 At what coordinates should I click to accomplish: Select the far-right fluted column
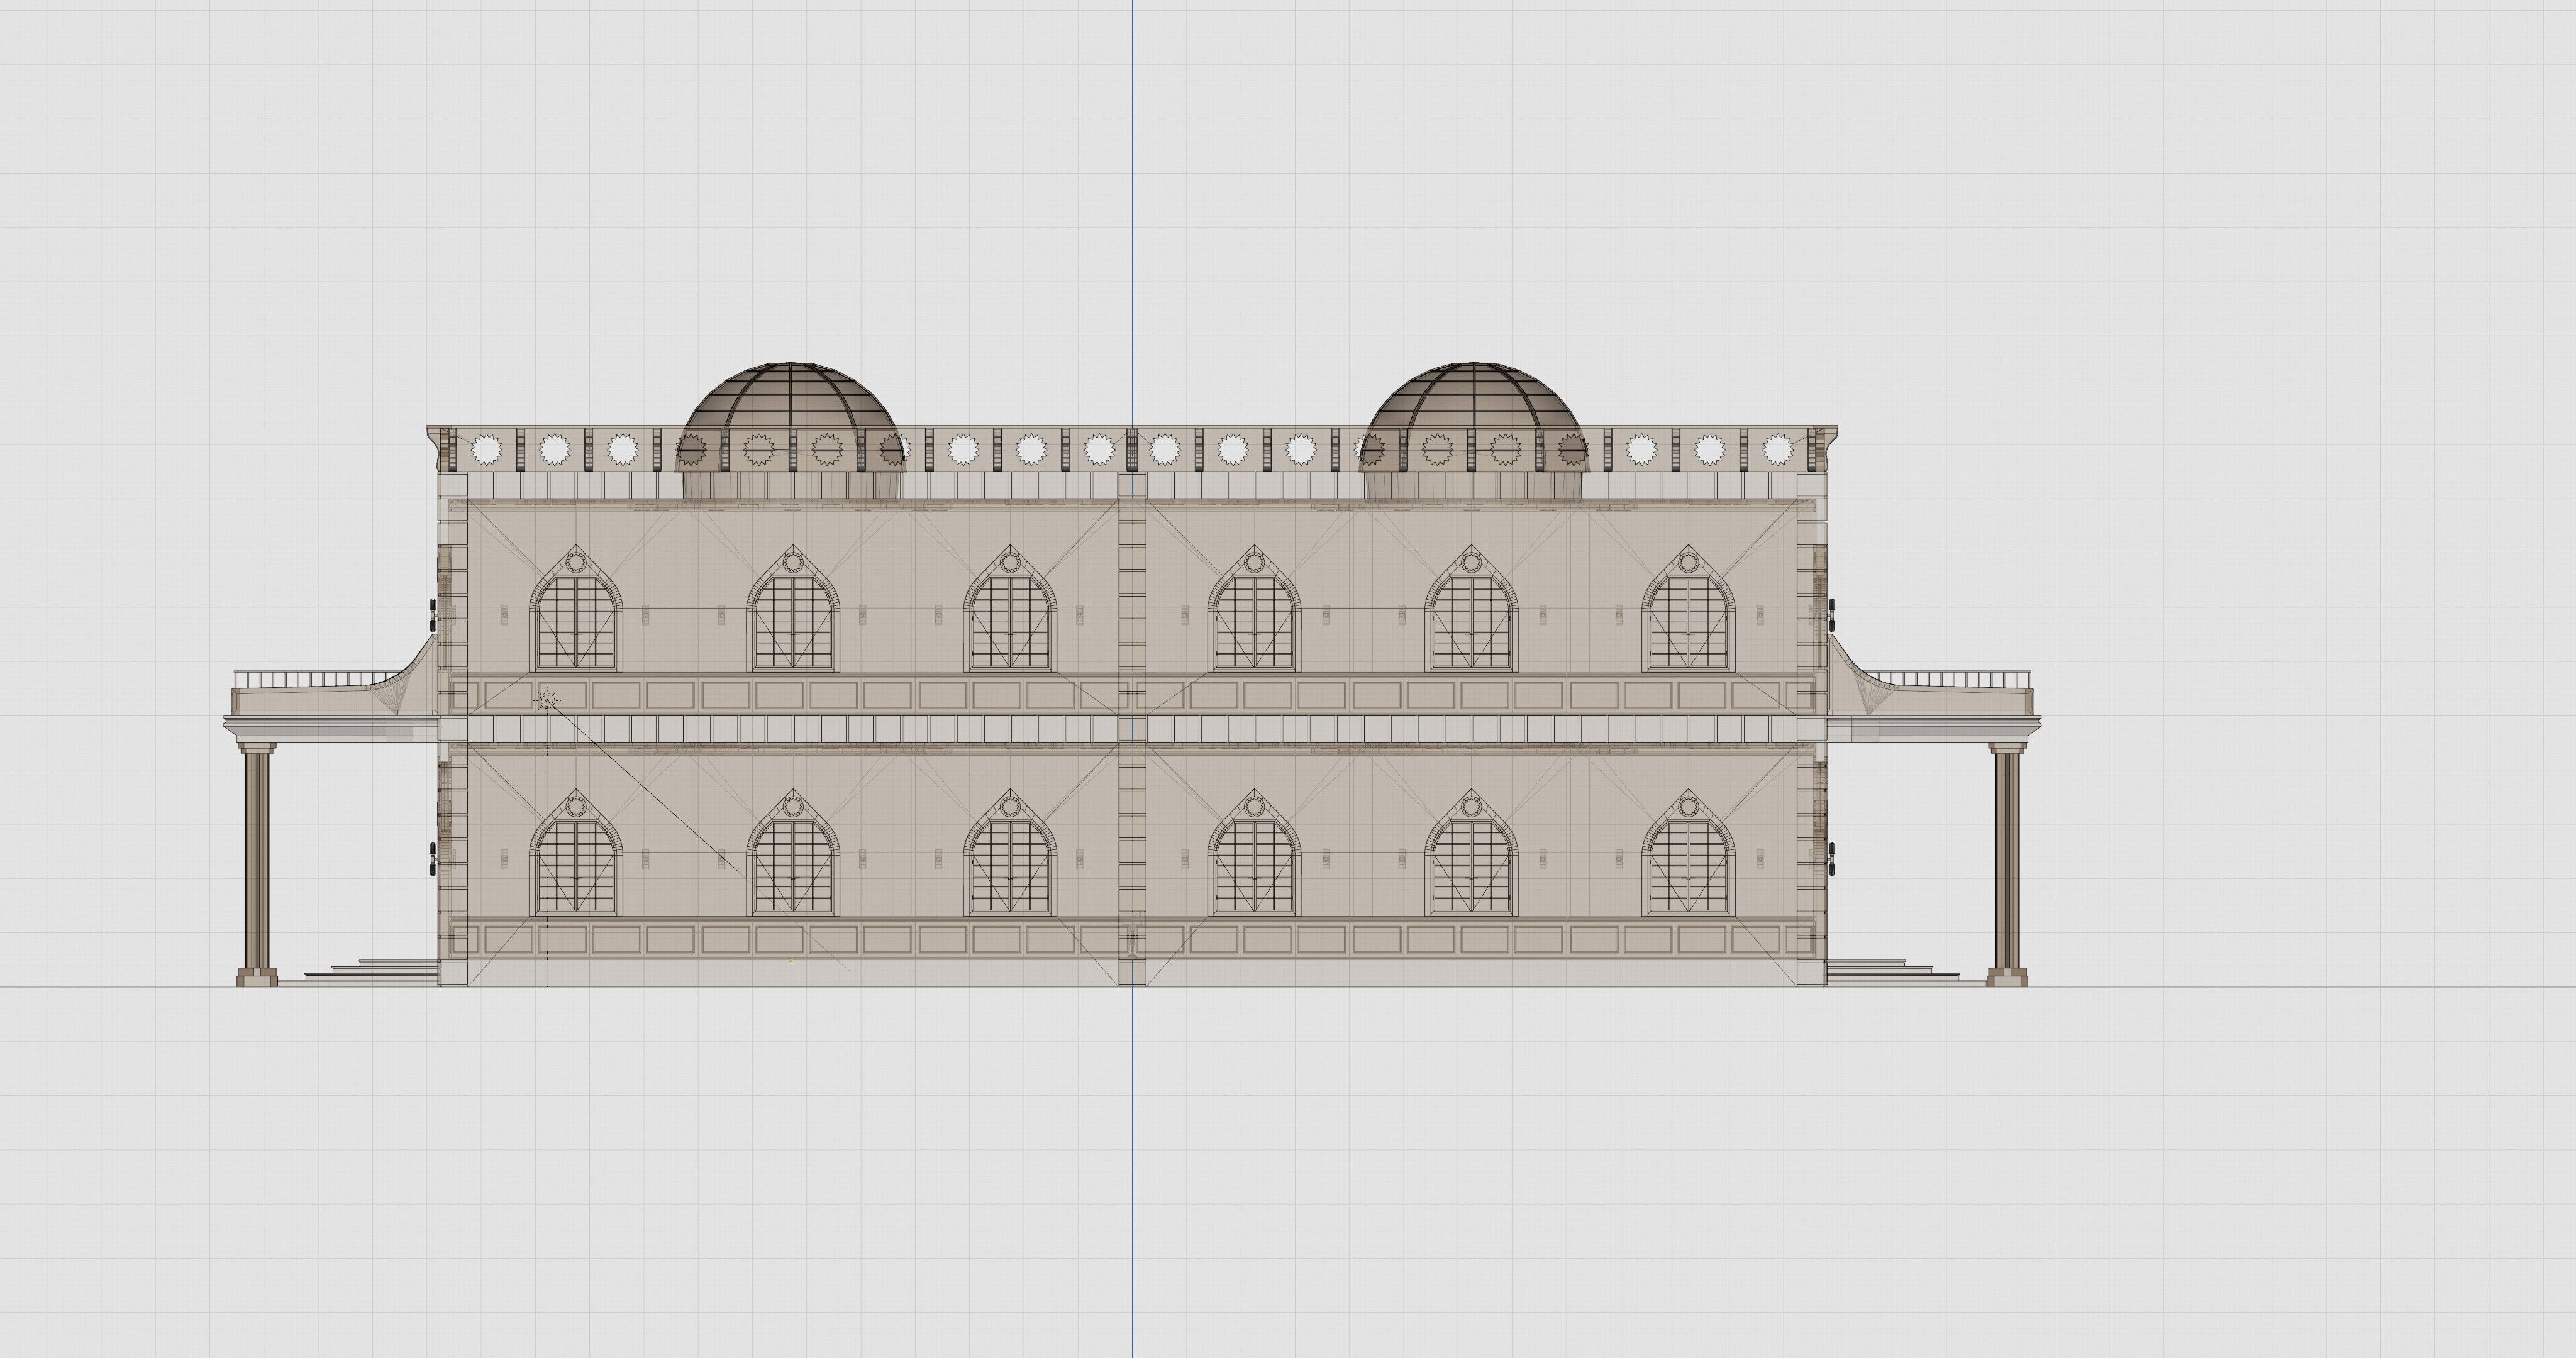pos(2006,860)
